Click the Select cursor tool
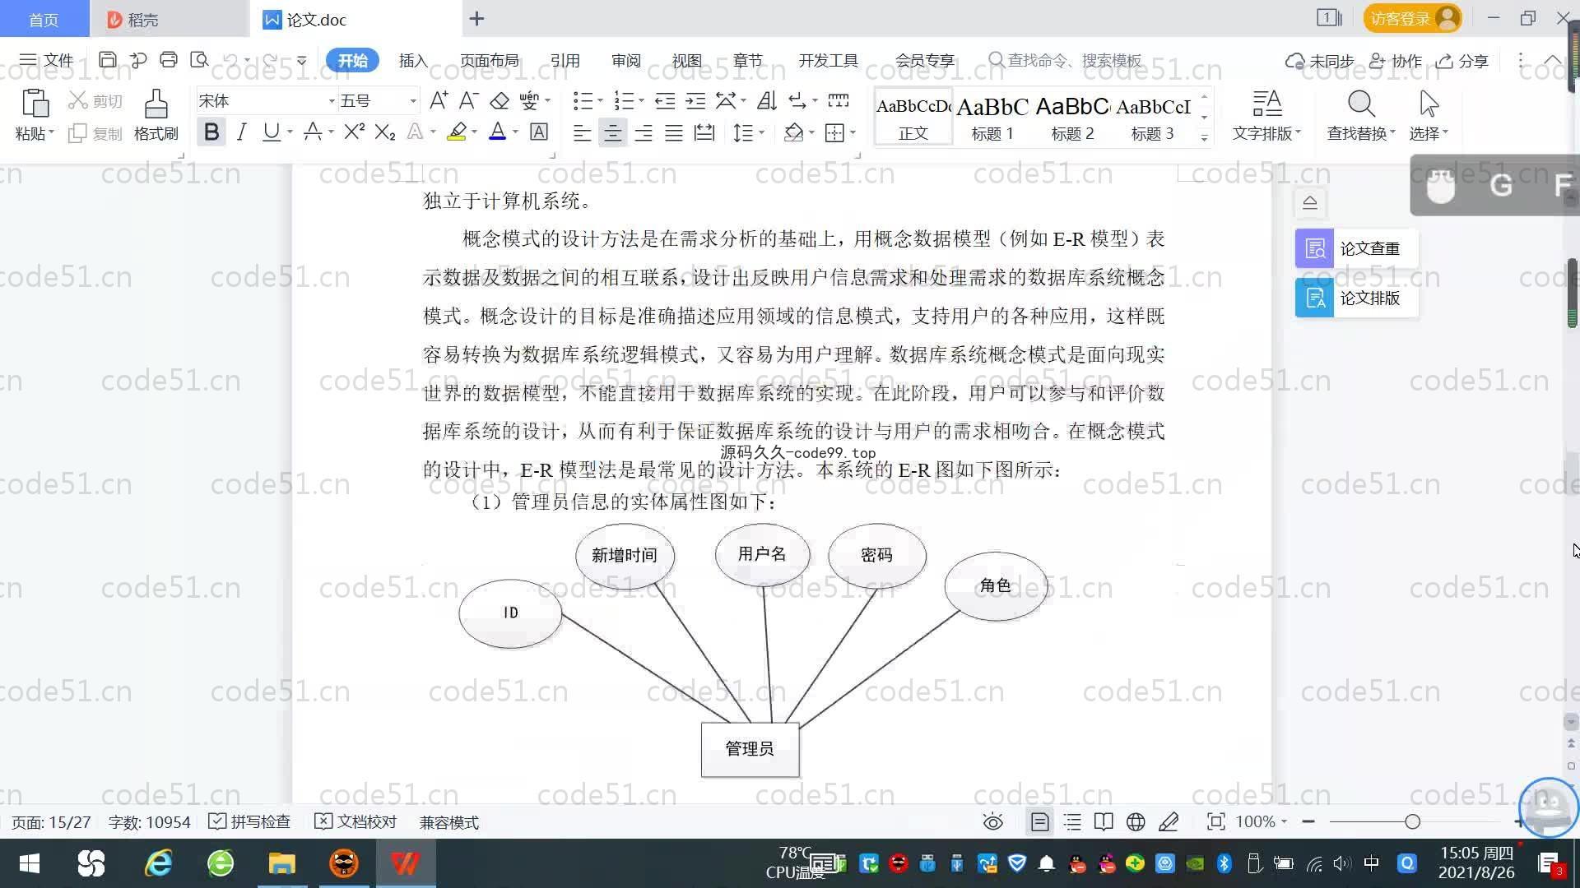1580x888 pixels. (x=1429, y=115)
